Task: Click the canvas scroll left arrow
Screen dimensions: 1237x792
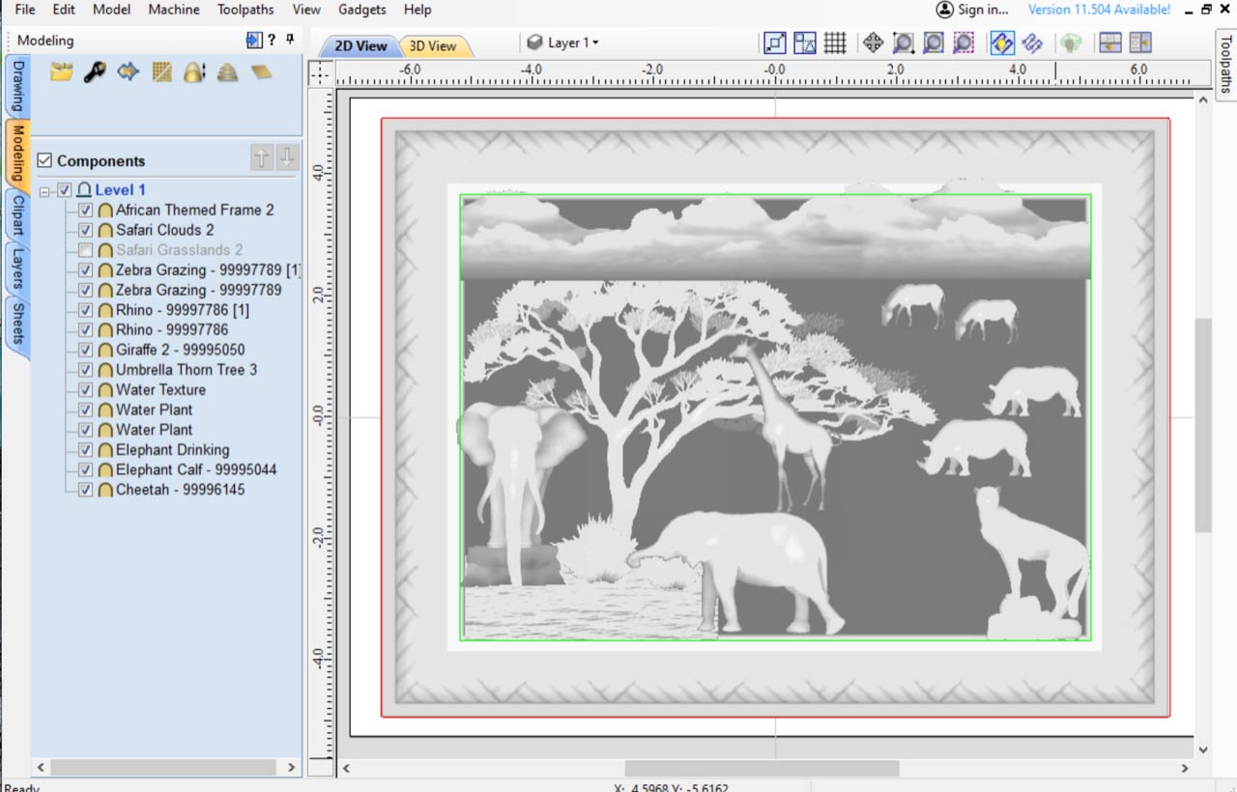Action: tap(346, 768)
